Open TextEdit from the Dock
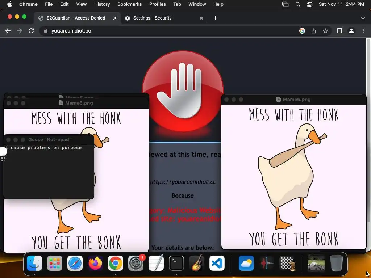This screenshot has height=278, width=371. pos(156,263)
